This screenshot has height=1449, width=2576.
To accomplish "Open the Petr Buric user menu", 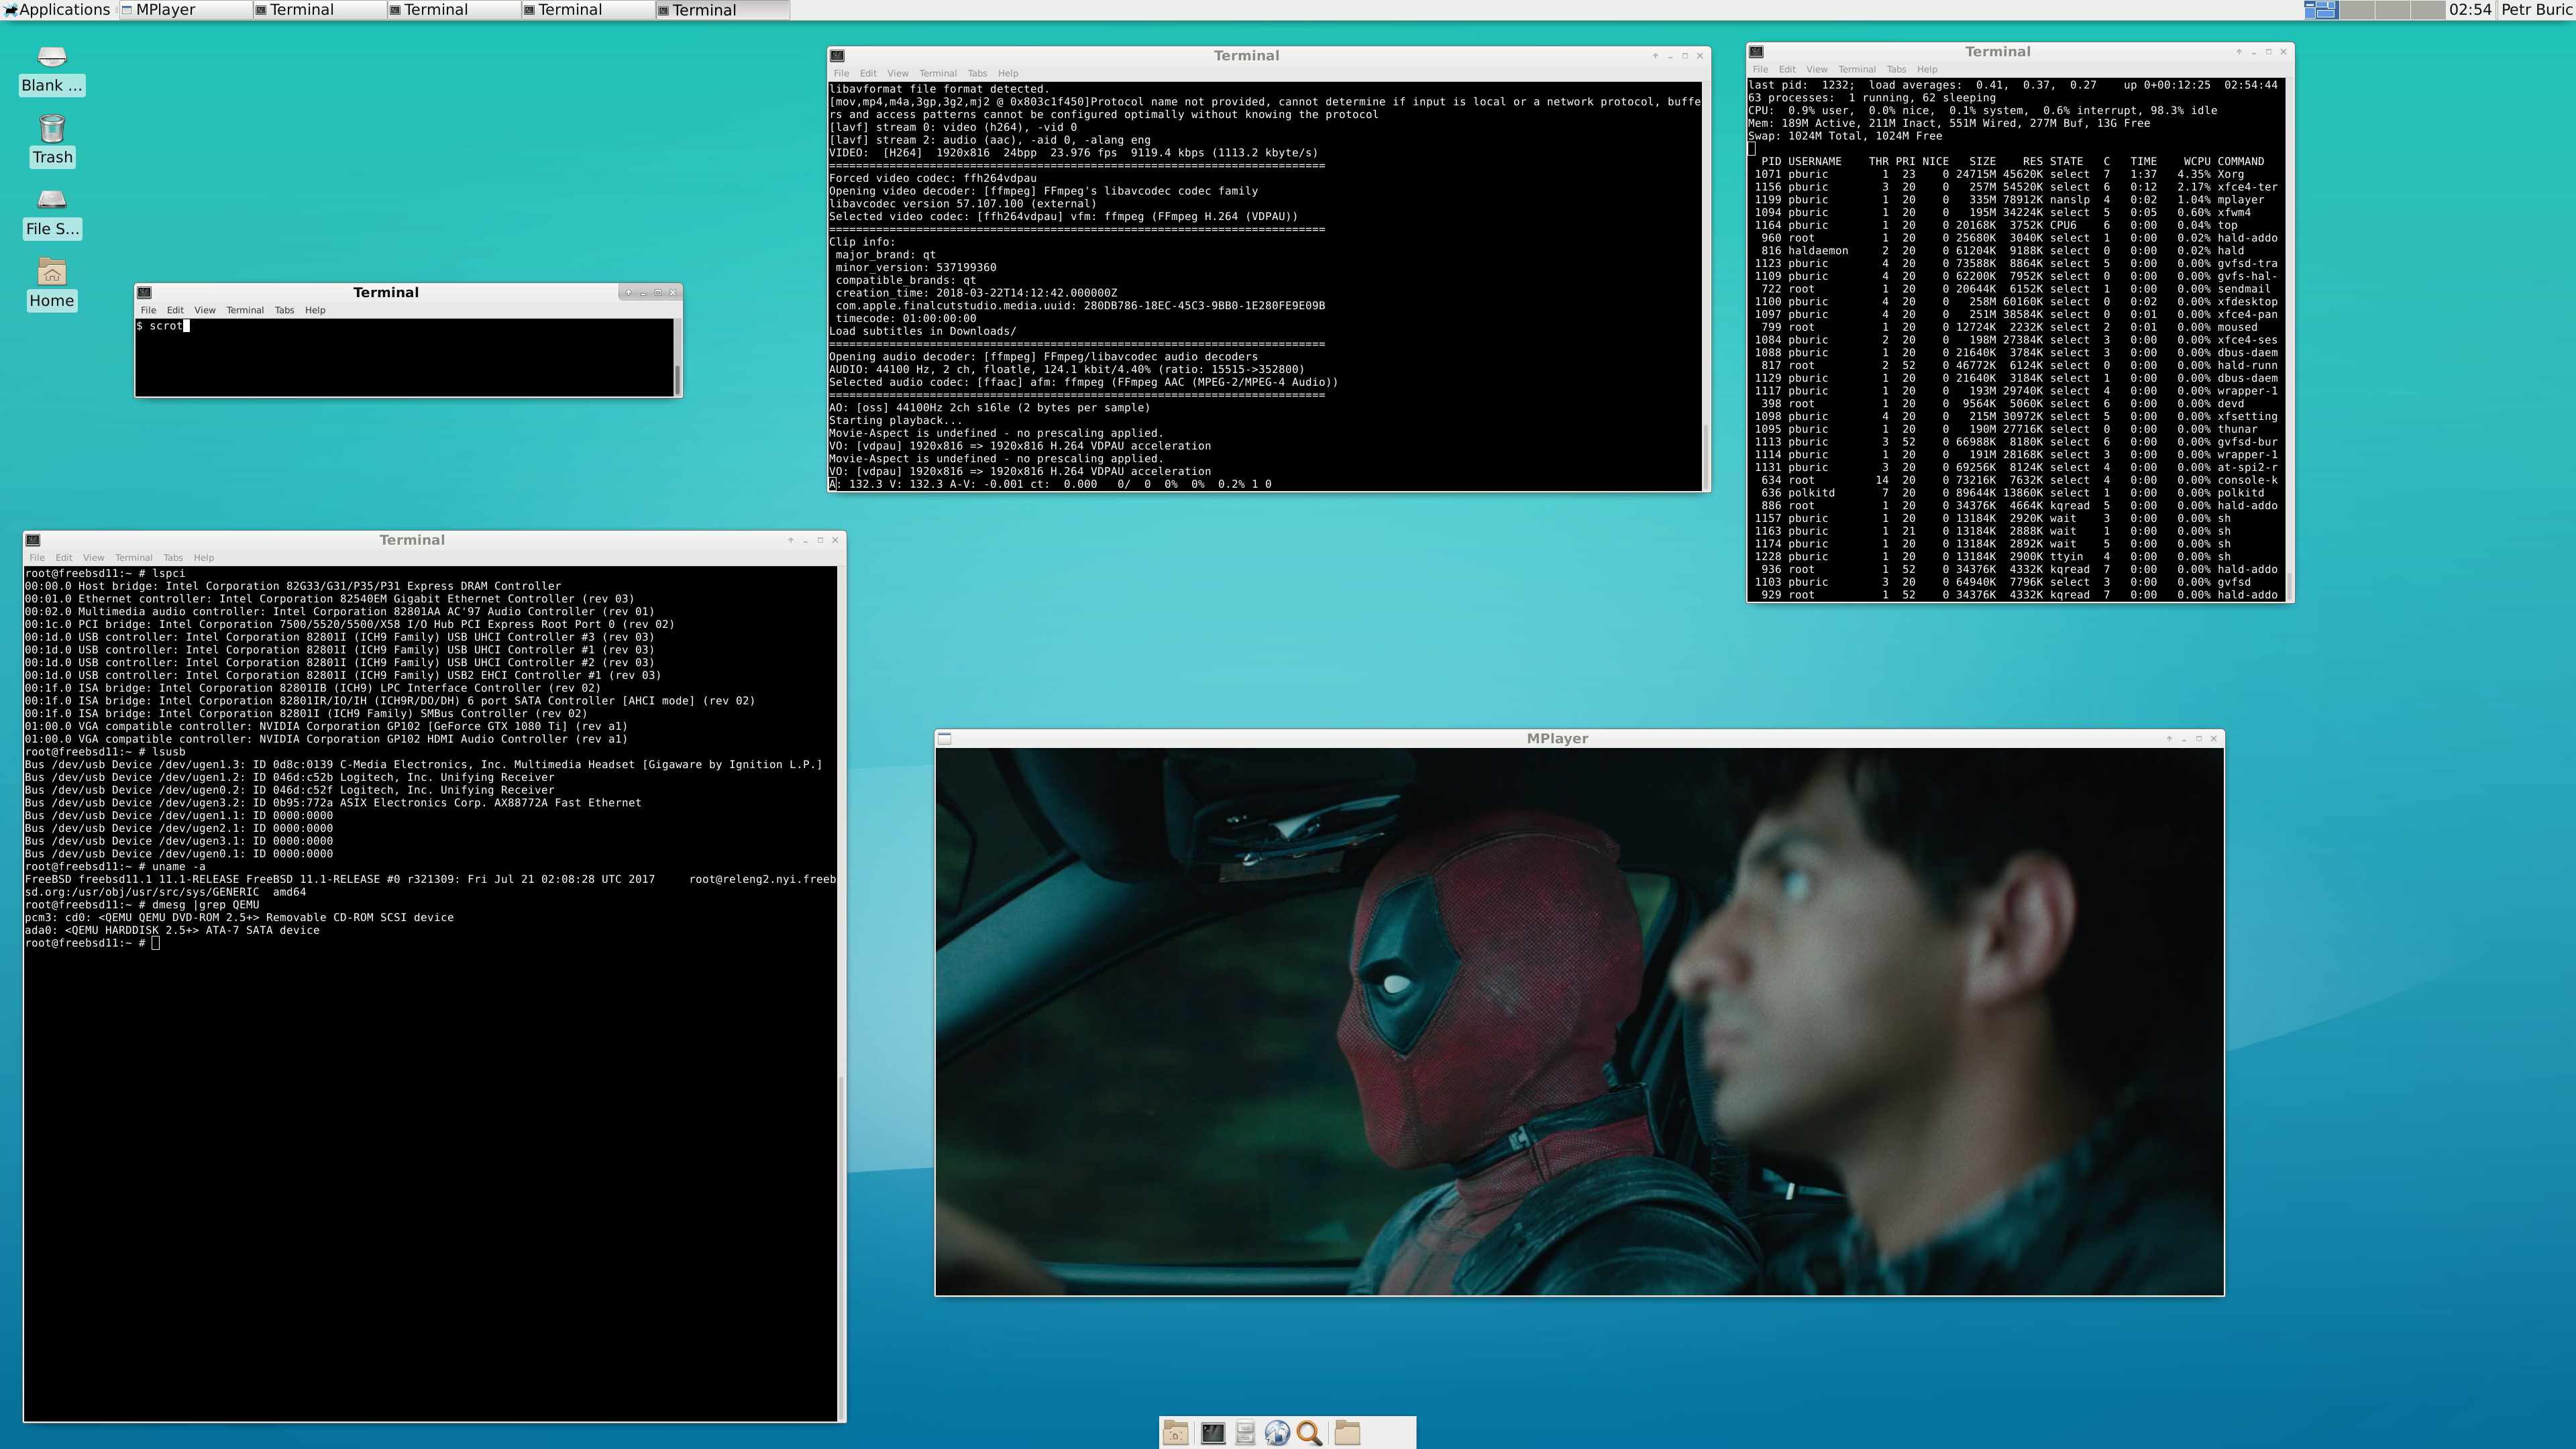I will 2536,10.
